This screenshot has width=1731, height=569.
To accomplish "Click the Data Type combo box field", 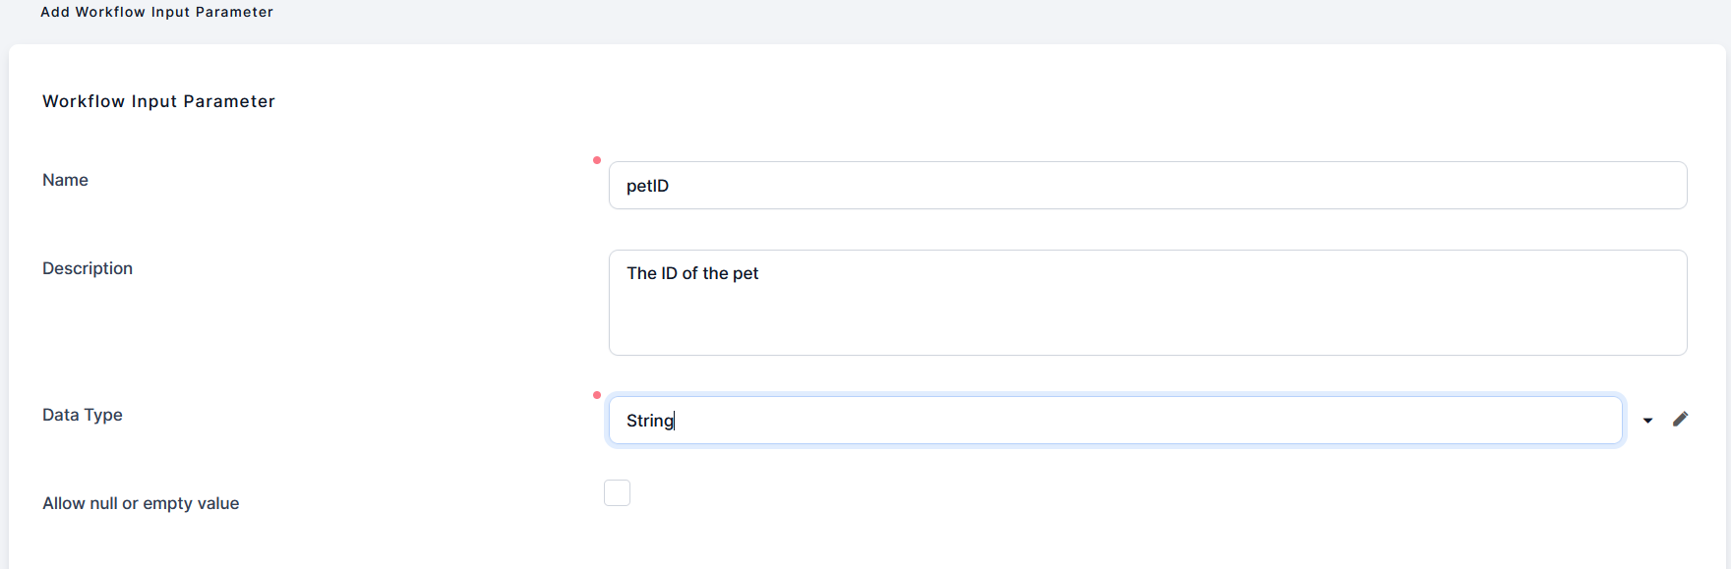I will [1114, 421].
